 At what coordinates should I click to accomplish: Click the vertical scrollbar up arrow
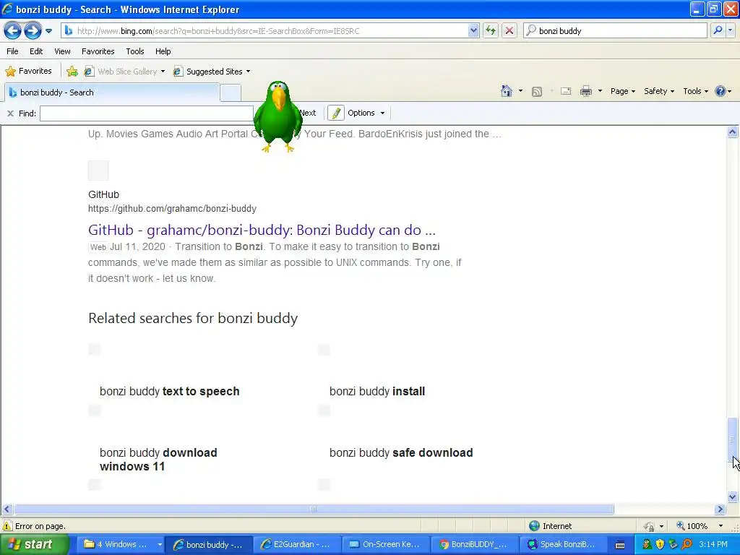point(733,132)
